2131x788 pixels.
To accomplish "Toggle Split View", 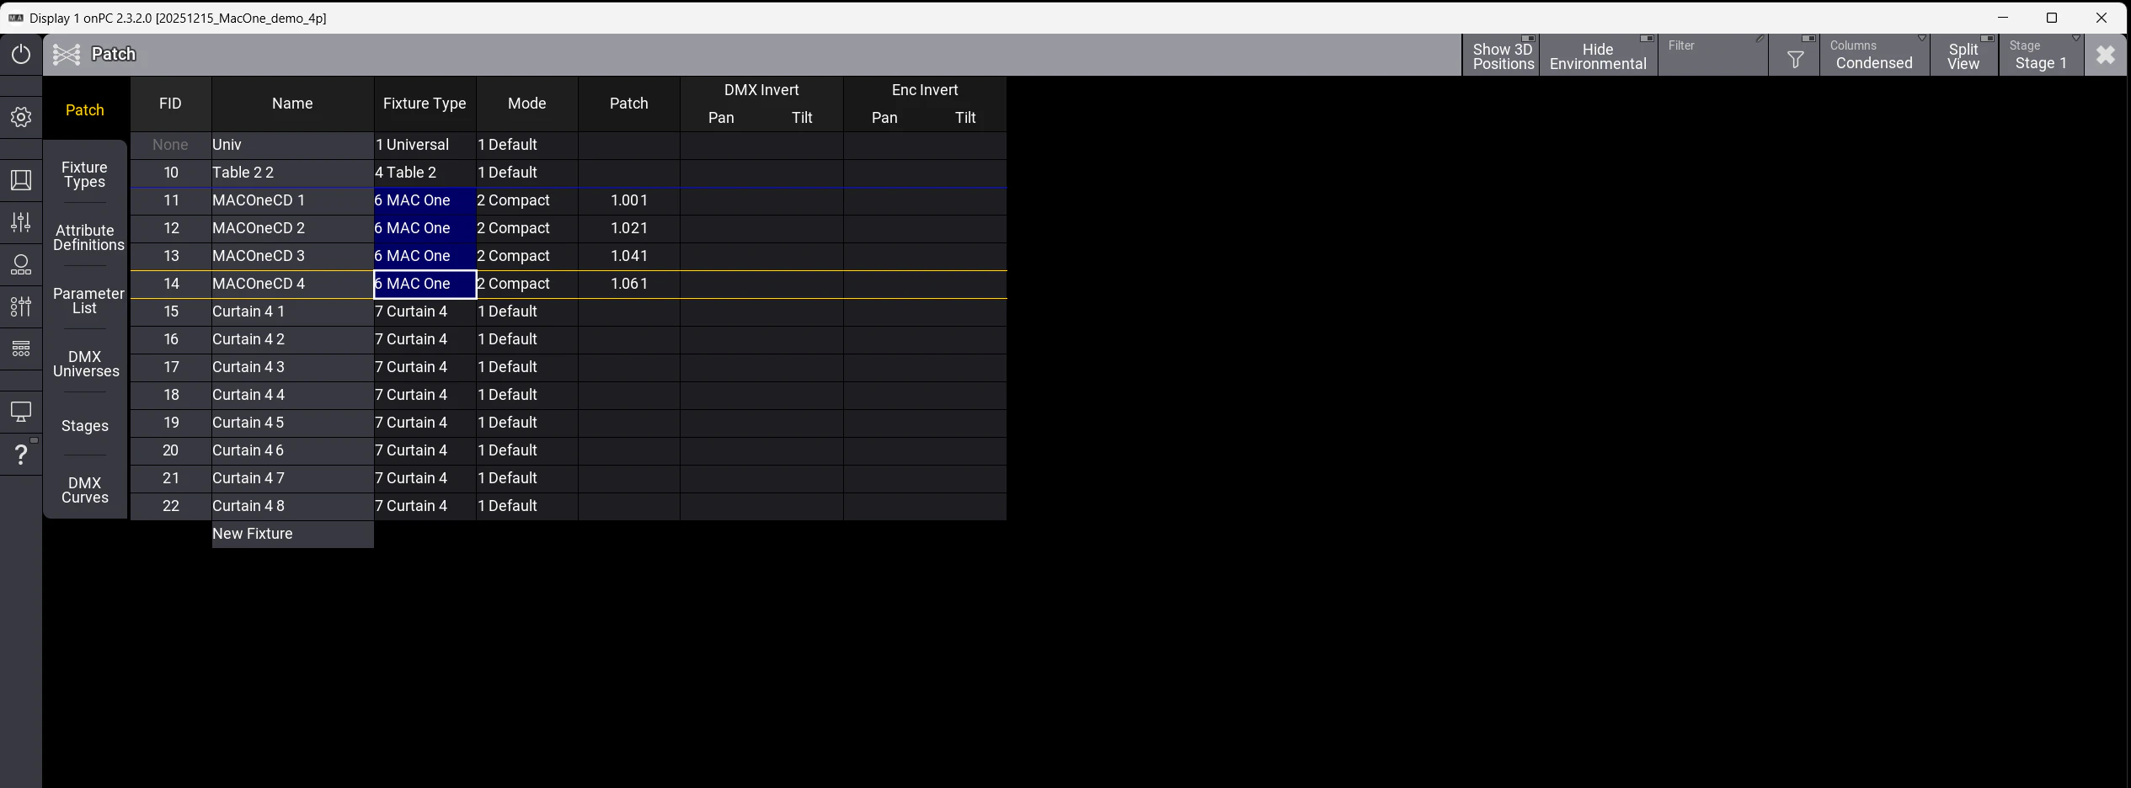I will [1963, 56].
